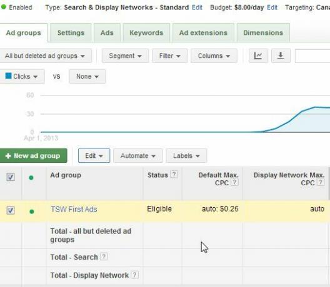Open the None comparison metric dropdown

(x=87, y=77)
